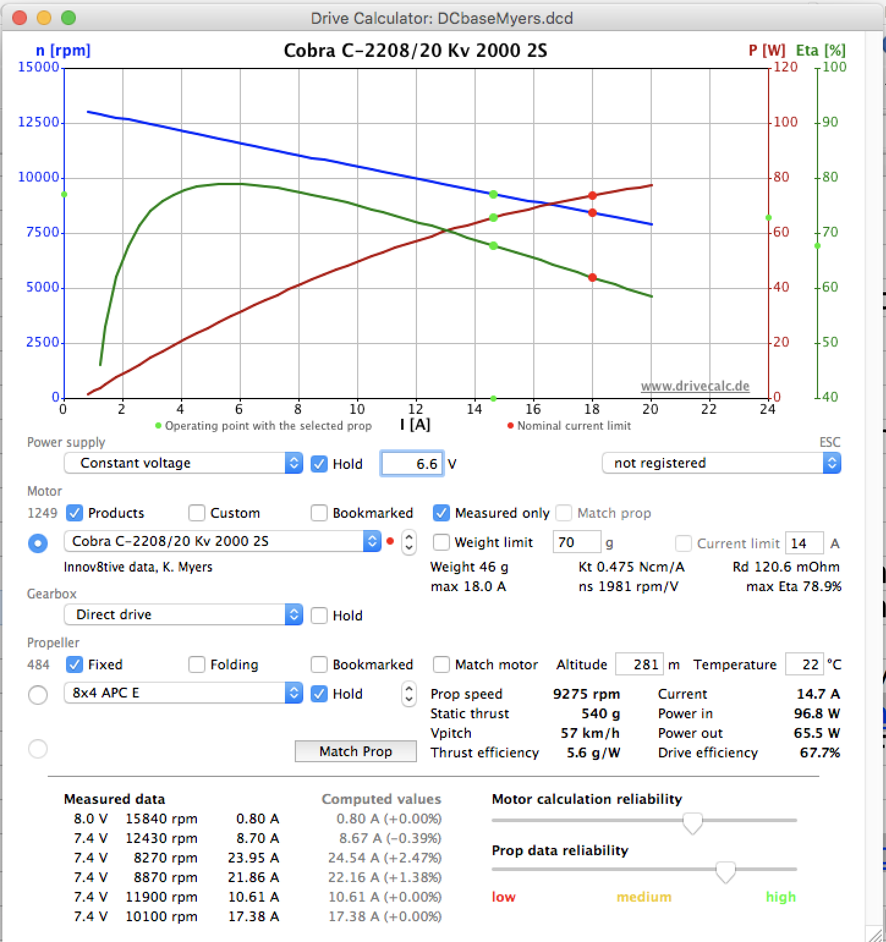Click the Prop speed '9275 rpm' value
The height and width of the screenshot is (942, 886).
tap(586, 694)
